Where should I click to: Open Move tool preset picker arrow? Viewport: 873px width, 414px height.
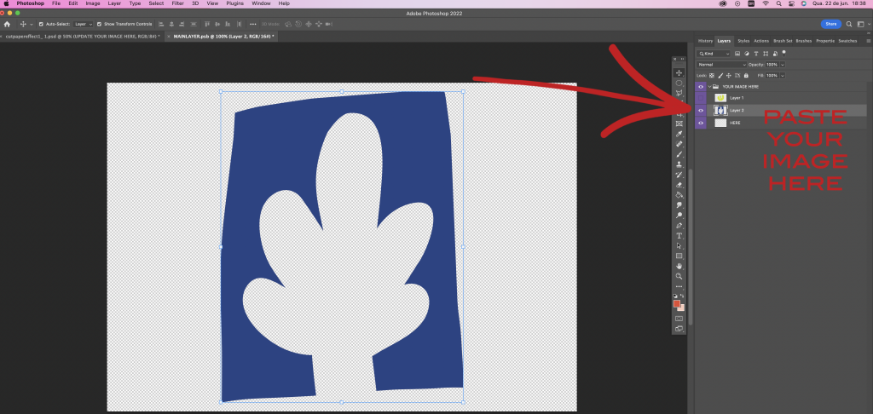(x=32, y=24)
